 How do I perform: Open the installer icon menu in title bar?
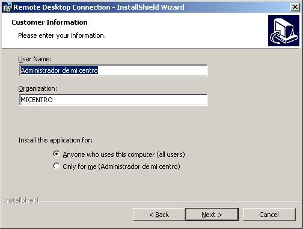pos(8,7)
